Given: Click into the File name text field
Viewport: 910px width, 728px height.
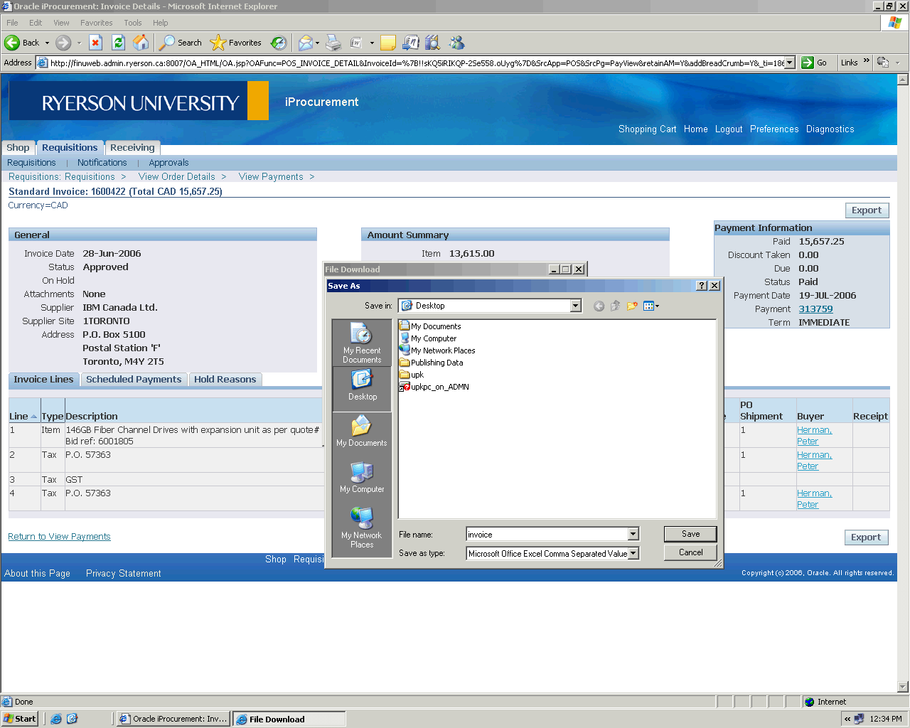Looking at the screenshot, I should [546, 535].
